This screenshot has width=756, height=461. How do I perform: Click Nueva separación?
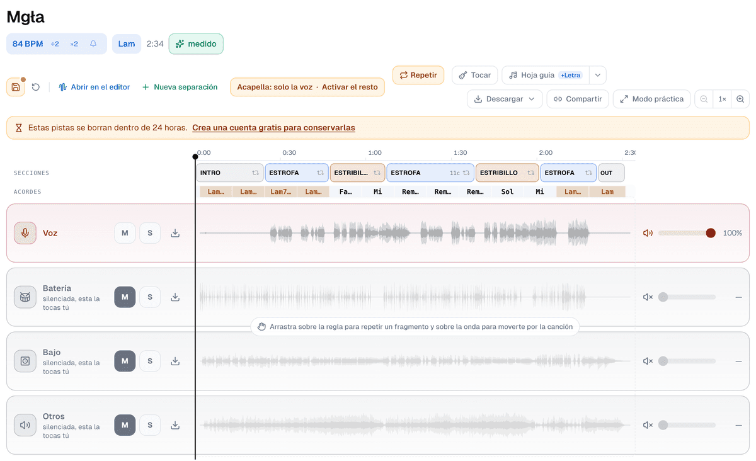point(180,87)
